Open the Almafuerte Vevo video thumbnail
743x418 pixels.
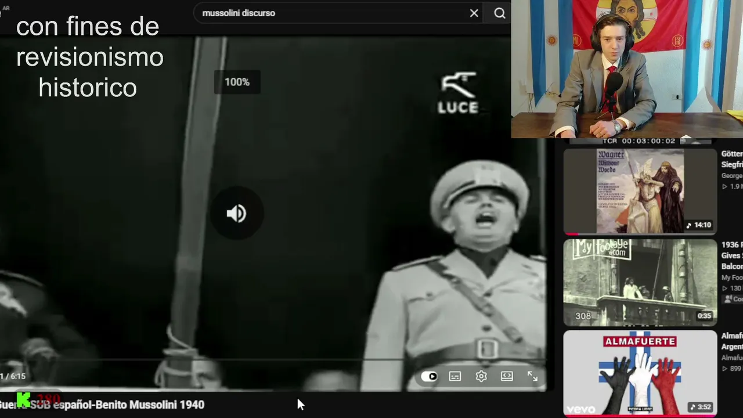point(640,373)
